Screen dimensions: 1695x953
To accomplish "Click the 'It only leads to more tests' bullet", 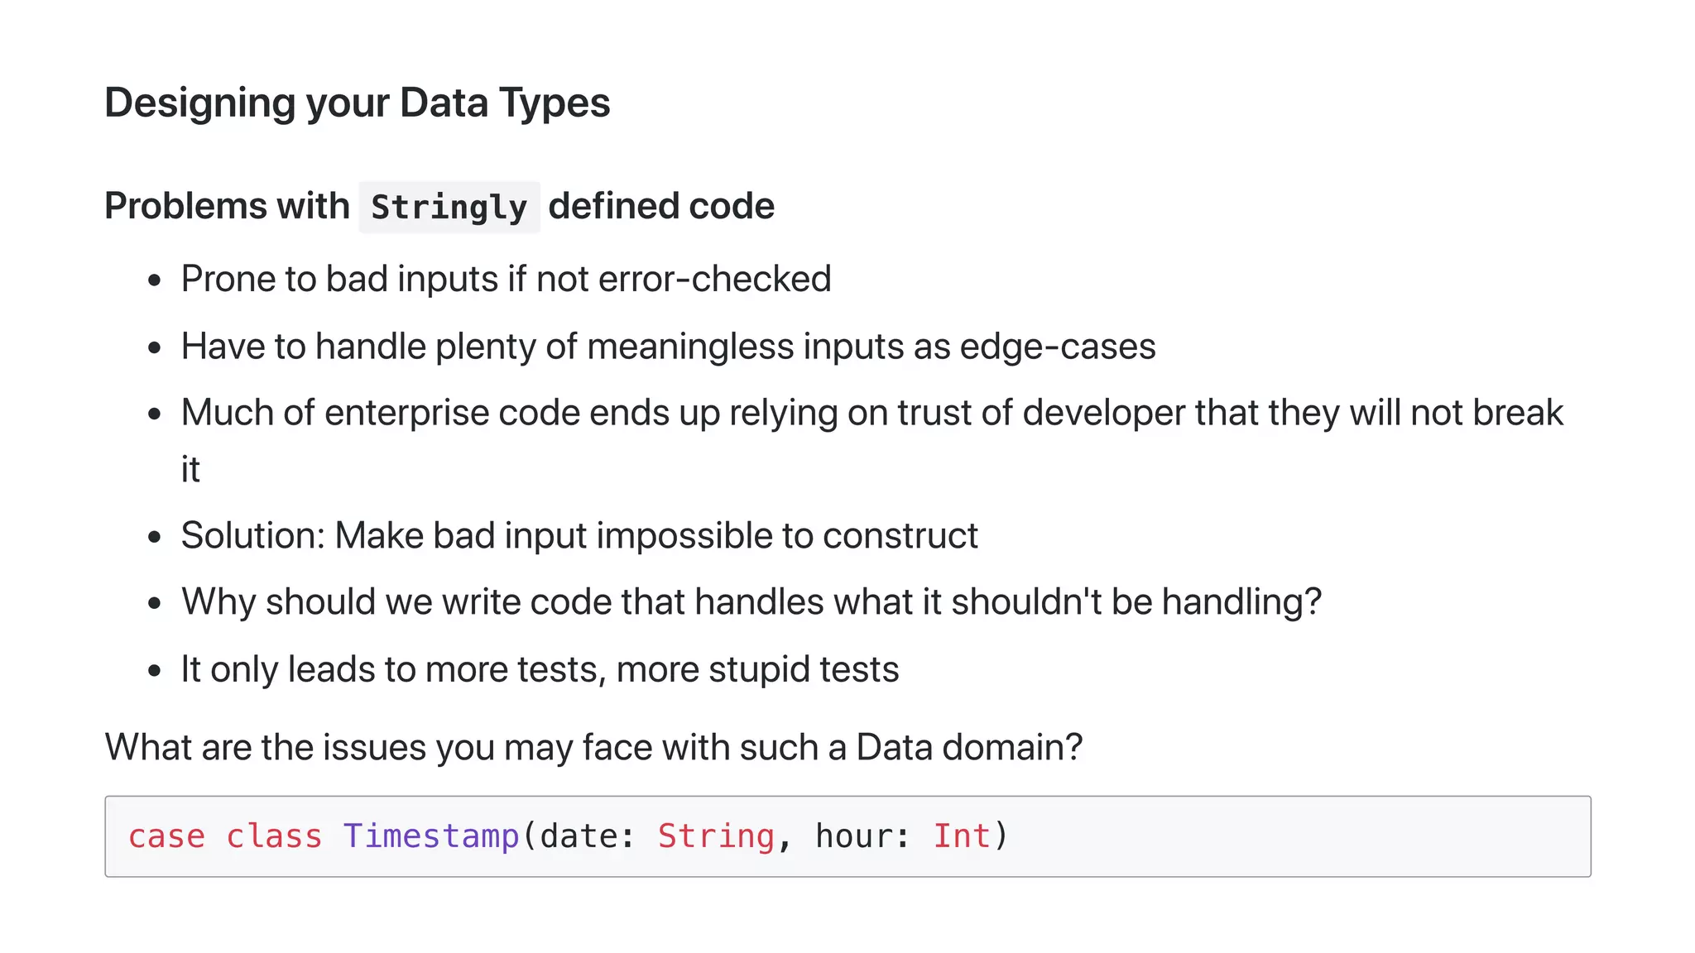I will [x=540, y=668].
